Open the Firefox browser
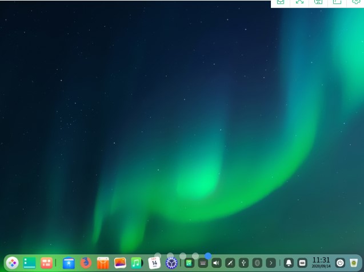The width and height of the screenshot is (364, 272). coord(86,263)
